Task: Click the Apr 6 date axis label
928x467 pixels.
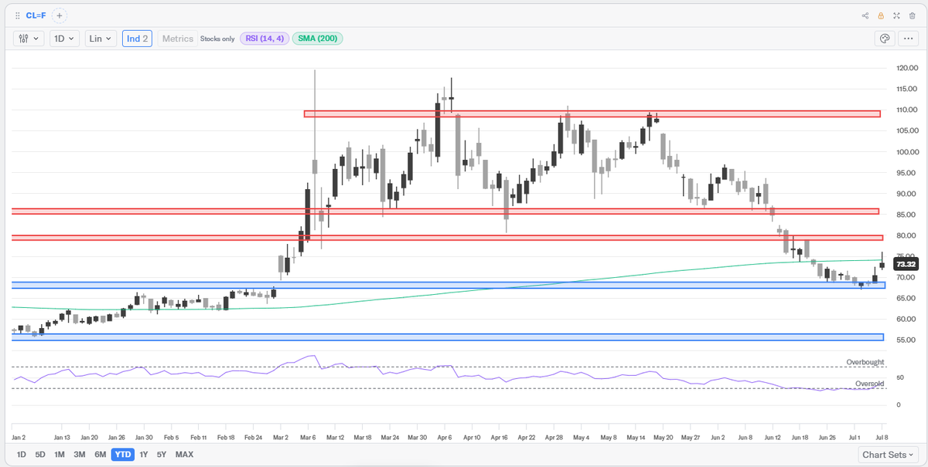Action: pyautogui.click(x=443, y=436)
